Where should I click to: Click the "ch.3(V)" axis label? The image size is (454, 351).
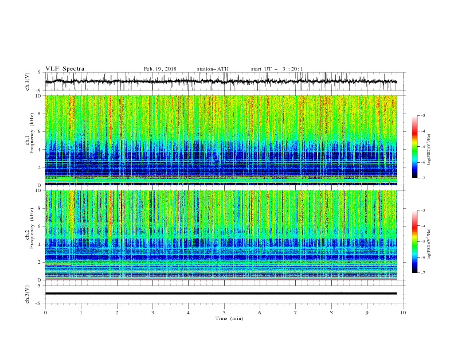pos(28,294)
